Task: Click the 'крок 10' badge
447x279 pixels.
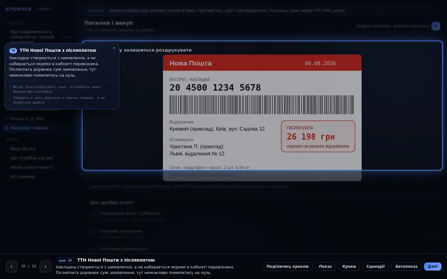Action: click(x=65, y=260)
